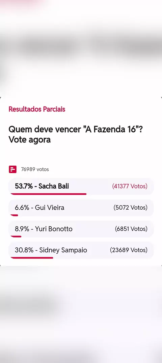This screenshot has width=162, height=363.
Task: Click the (5072 Votos) count
Action: [x=130, y=207]
